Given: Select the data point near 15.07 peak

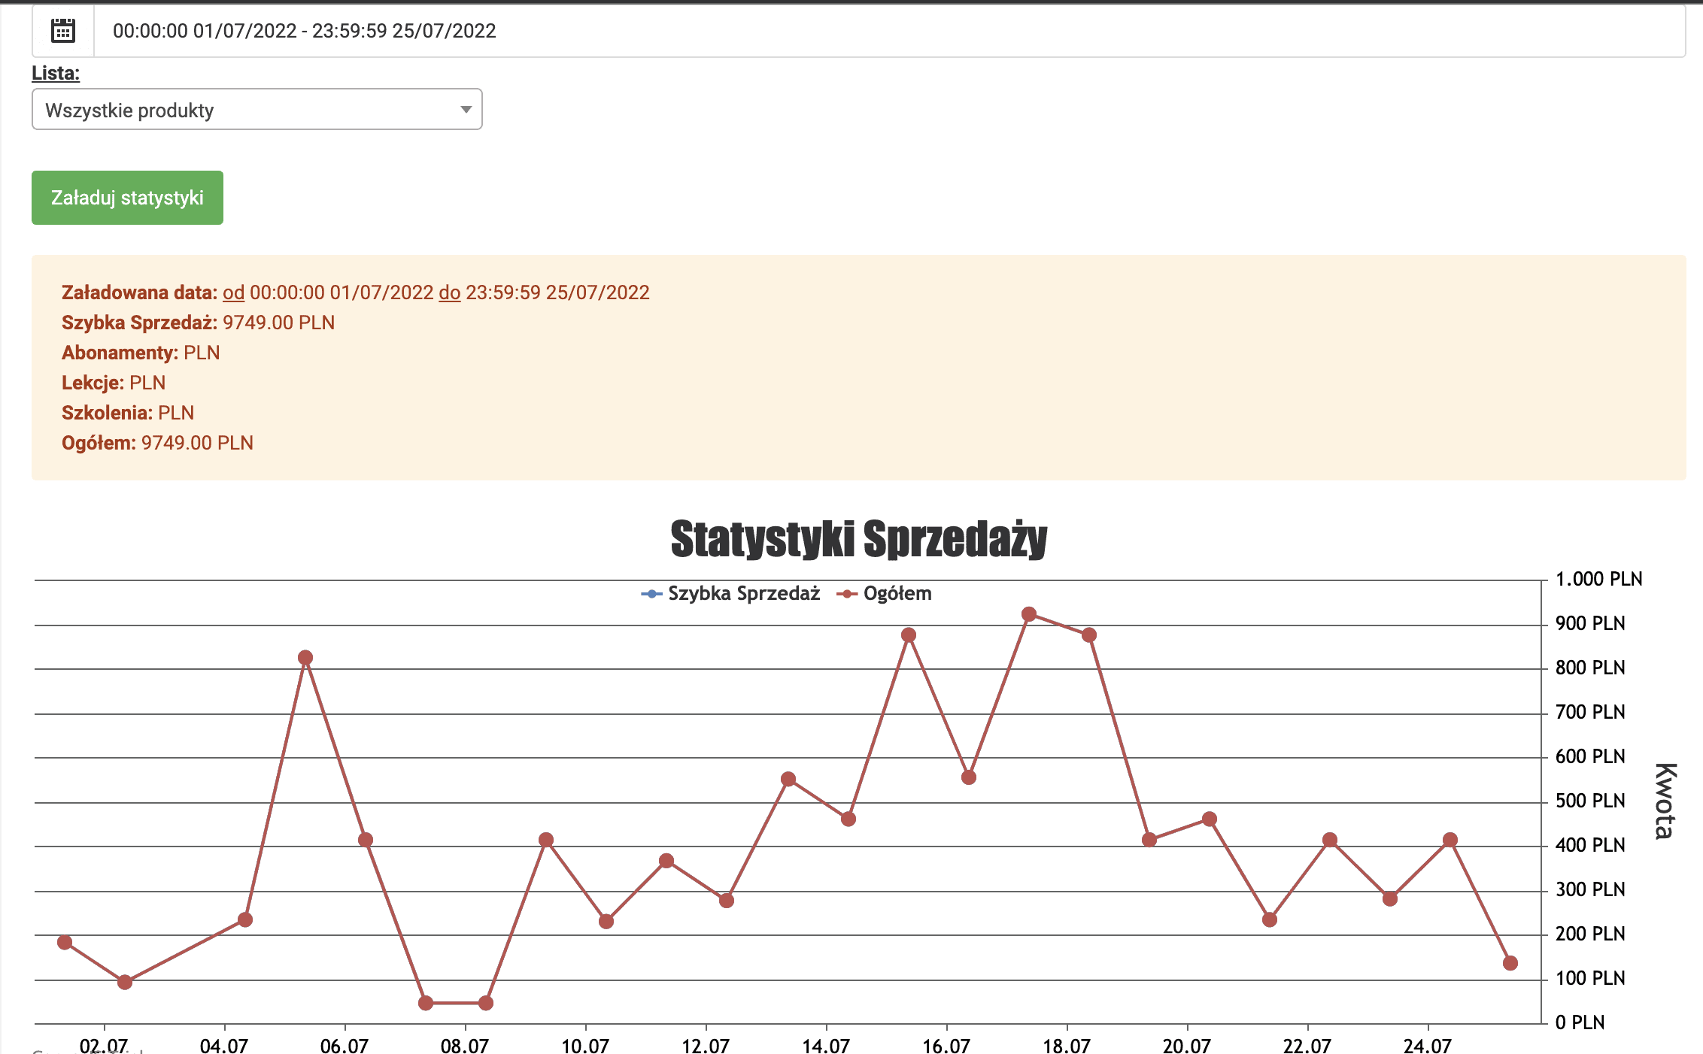Looking at the screenshot, I should [909, 635].
